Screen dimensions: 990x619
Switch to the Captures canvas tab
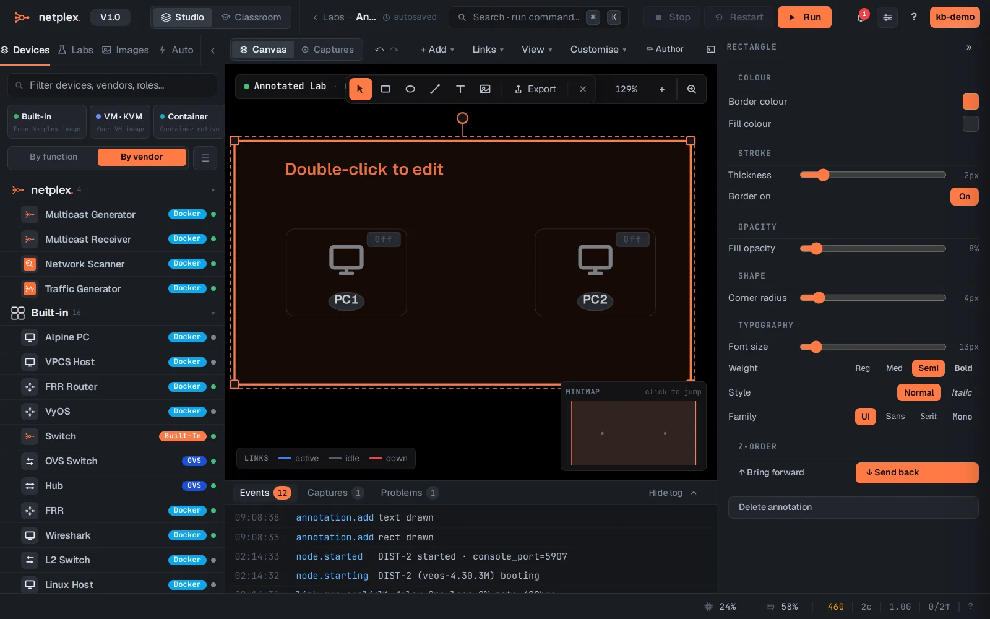coord(327,50)
